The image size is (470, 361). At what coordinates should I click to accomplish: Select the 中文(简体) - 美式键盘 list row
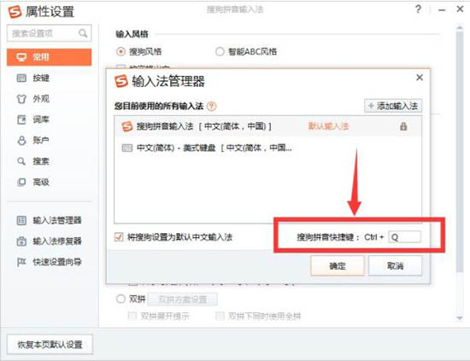pyautogui.click(x=267, y=148)
